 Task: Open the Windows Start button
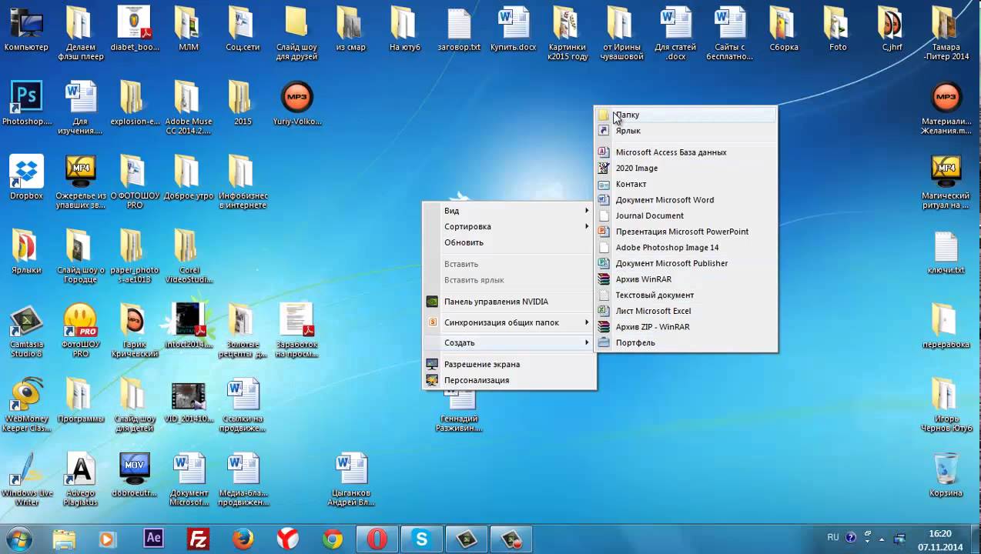coord(18,539)
